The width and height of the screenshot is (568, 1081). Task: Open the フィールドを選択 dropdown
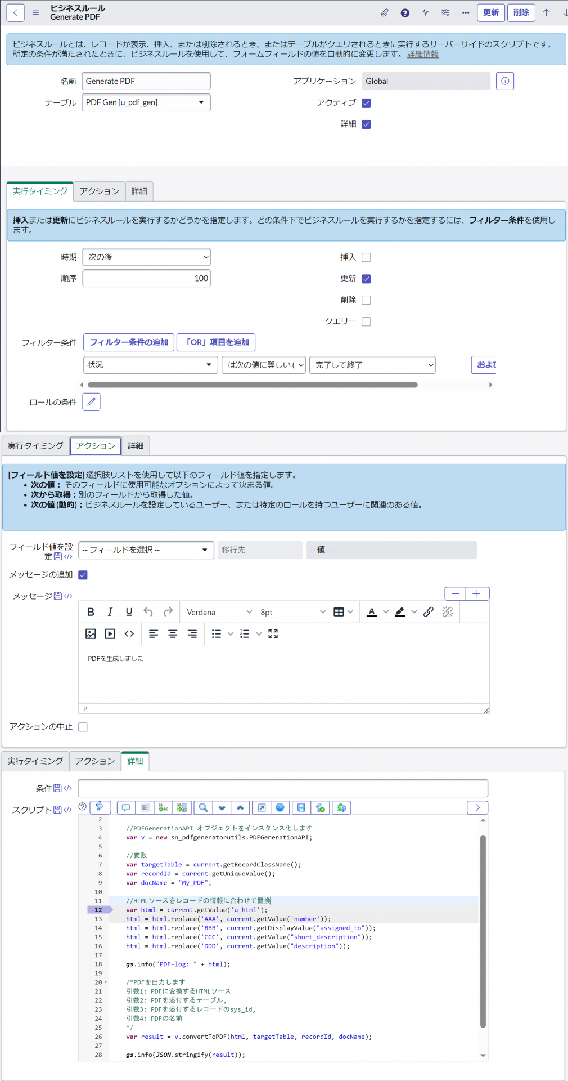click(x=146, y=550)
